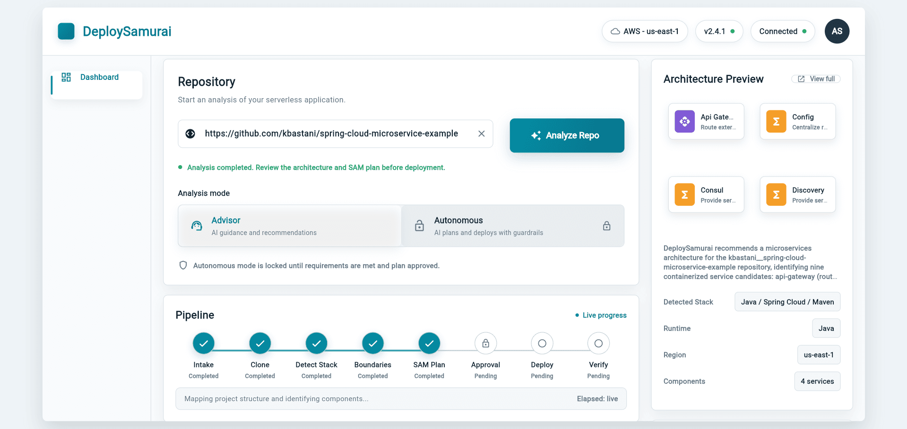
Task: Click the Analyze Repo button
Action: (567, 135)
